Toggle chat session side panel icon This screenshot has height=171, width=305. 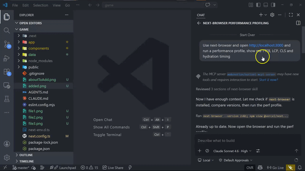click(x=298, y=23)
